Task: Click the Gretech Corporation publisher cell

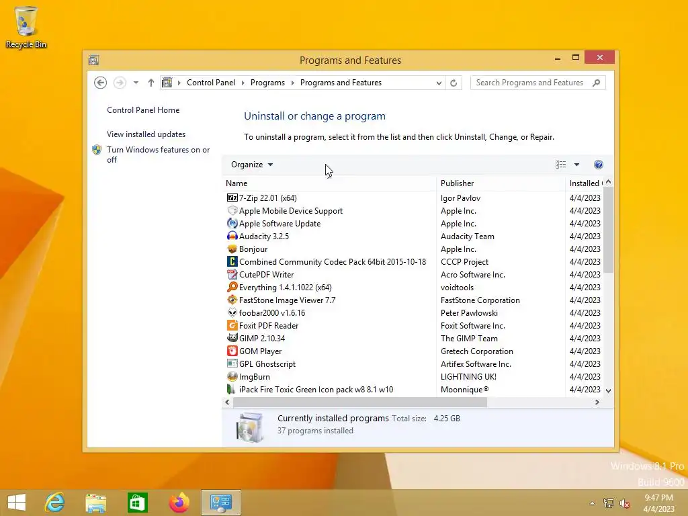Action: [x=477, y=351]
